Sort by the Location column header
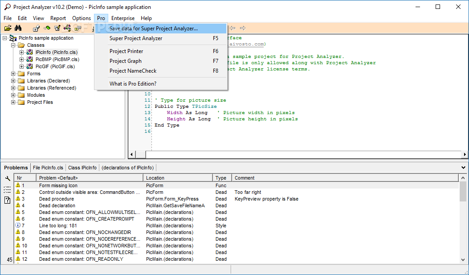Image resolution: width=469 pixels, height=275 pixels. click(x=178, y=178)
